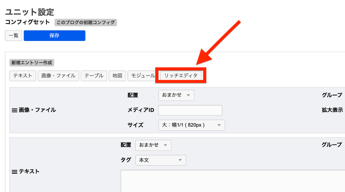The height and width of the screenshot is (192, 345).
Task: Grab the drag handle of 画像・ファイル row
Action: [x=14, y=110]
